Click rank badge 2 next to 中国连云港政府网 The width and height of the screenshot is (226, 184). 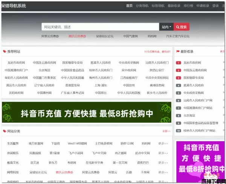(179, 70)
